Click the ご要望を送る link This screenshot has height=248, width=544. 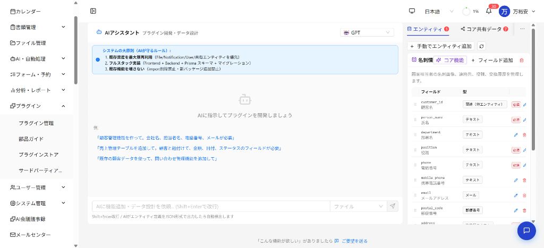(352, 241)
